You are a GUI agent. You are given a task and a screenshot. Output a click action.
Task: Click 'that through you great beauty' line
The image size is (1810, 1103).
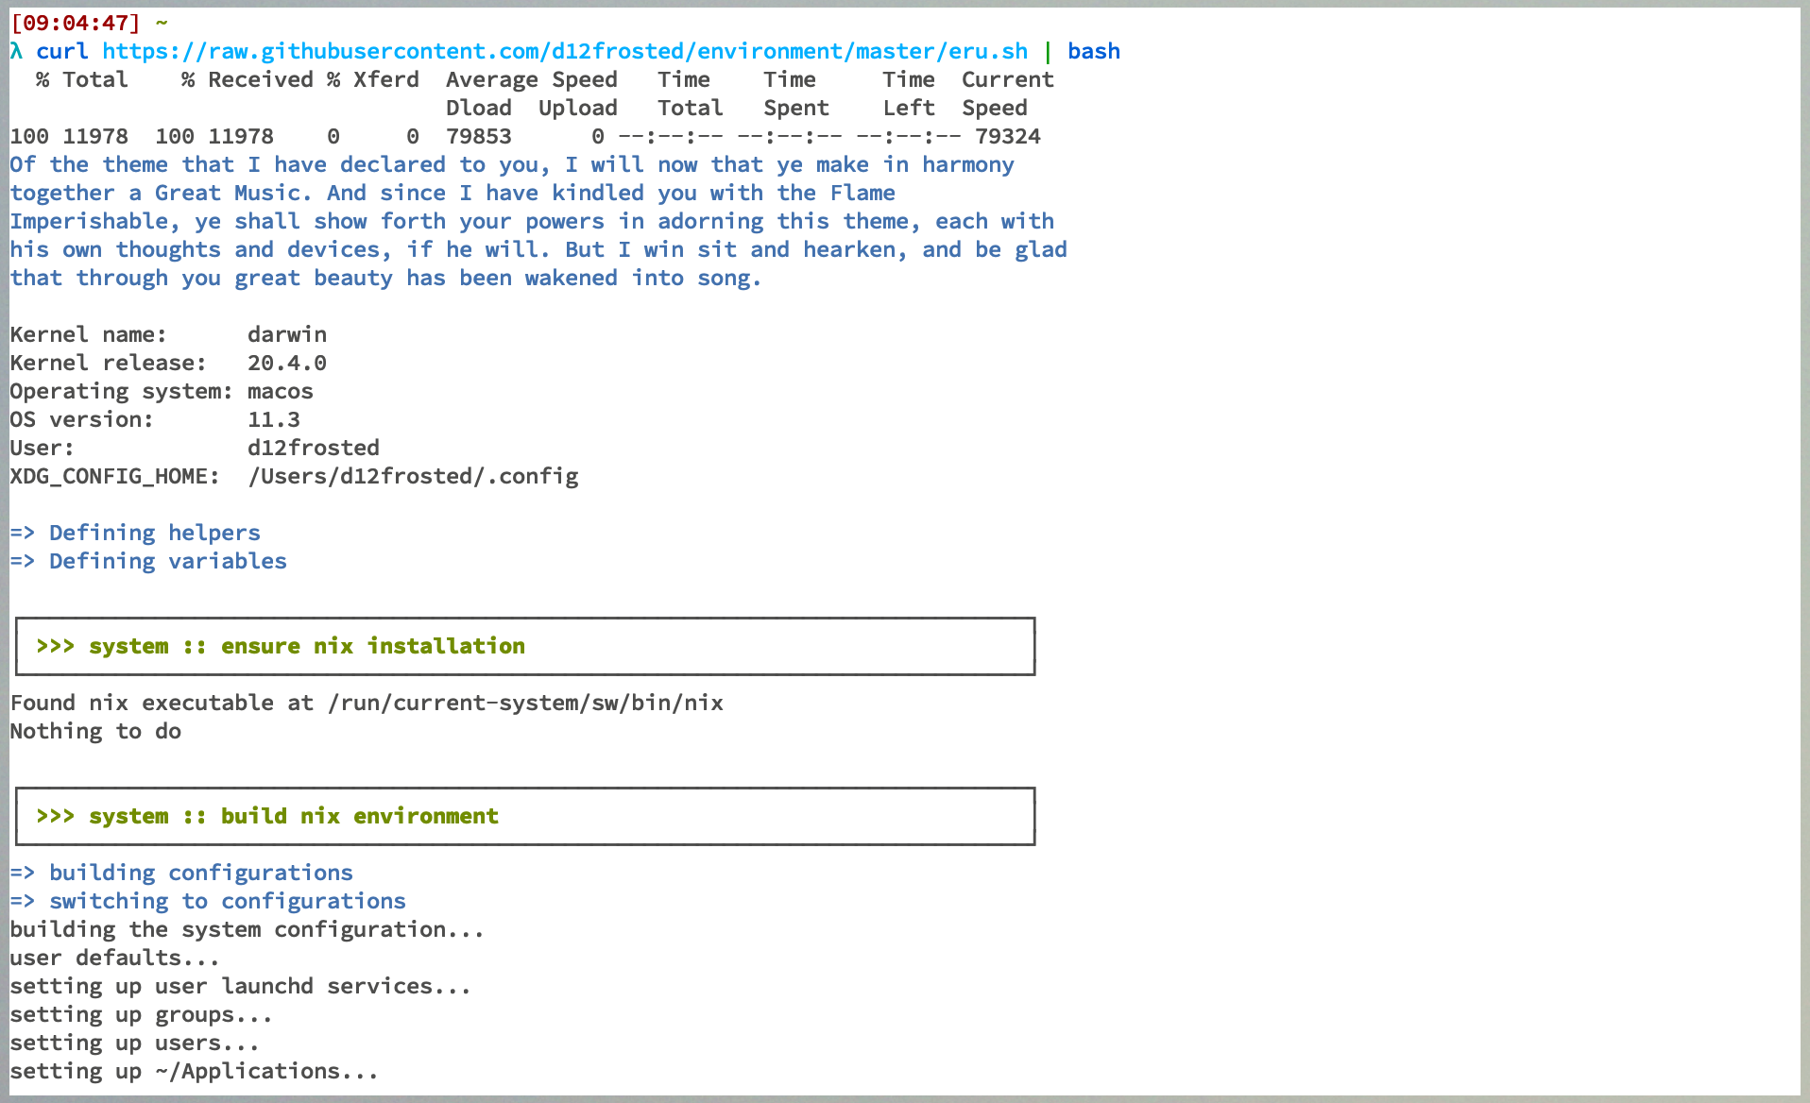(x=385, y=279)
